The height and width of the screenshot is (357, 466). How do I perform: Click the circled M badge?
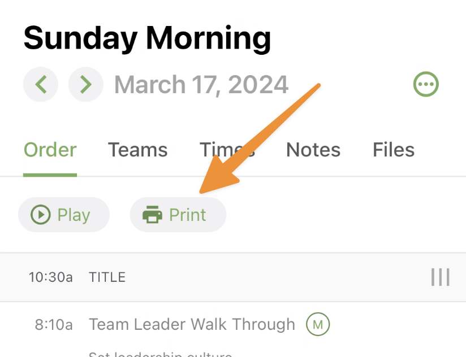tap(318, 324)
